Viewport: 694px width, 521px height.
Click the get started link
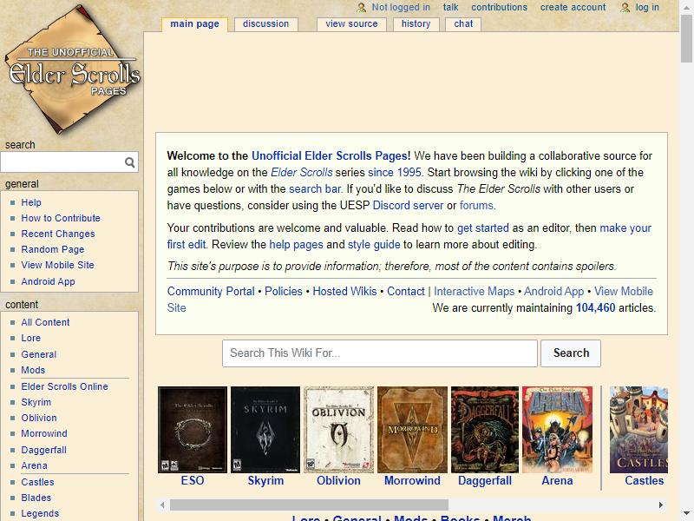(483, 228)
